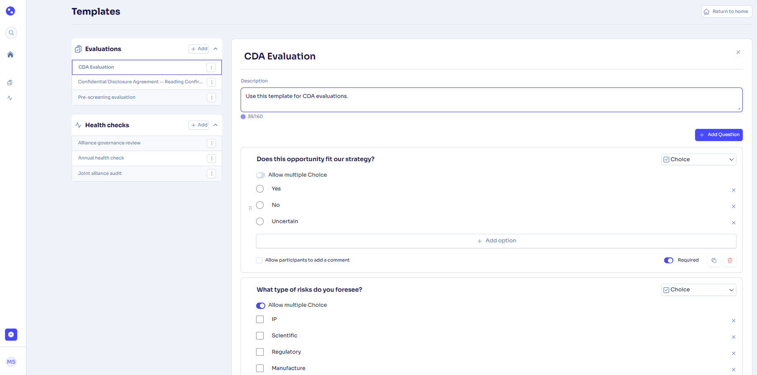The height and width of the screenshot is (375, 757).
Task: Collapse the Evaluations section
Action: [216, 49]
